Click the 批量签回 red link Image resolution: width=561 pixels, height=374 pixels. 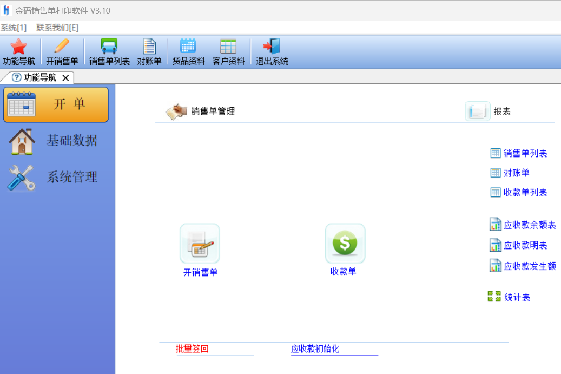click(192, 349)
